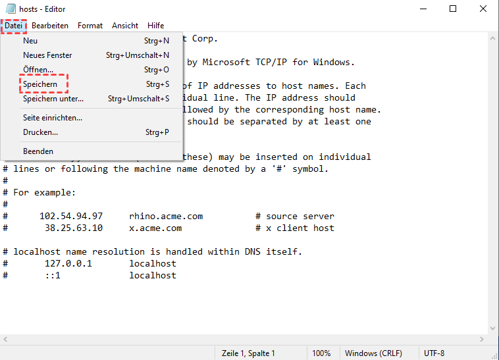Open the Hilfe menu
Screen dimensions: 499x360
point(156,26)
